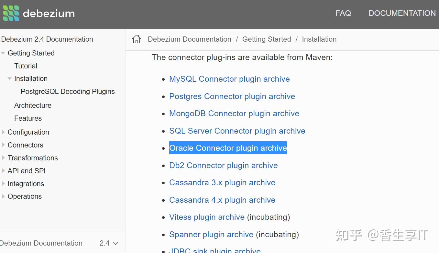Screen dimensions: 439x253
Task: Click the home icon in breadcrumb
Action: [x=137, y=39]
